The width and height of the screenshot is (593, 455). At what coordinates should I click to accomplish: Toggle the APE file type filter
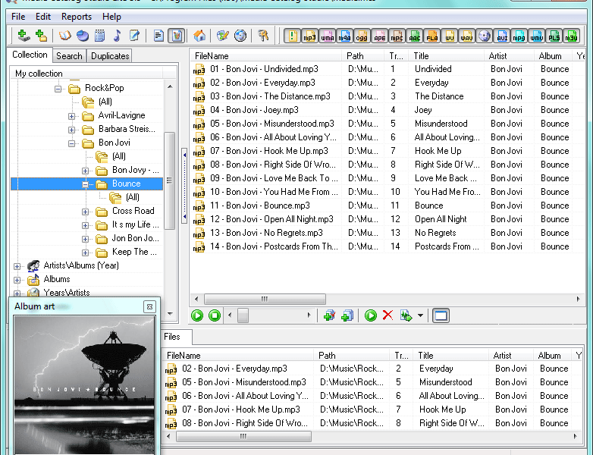coord(379,36)
